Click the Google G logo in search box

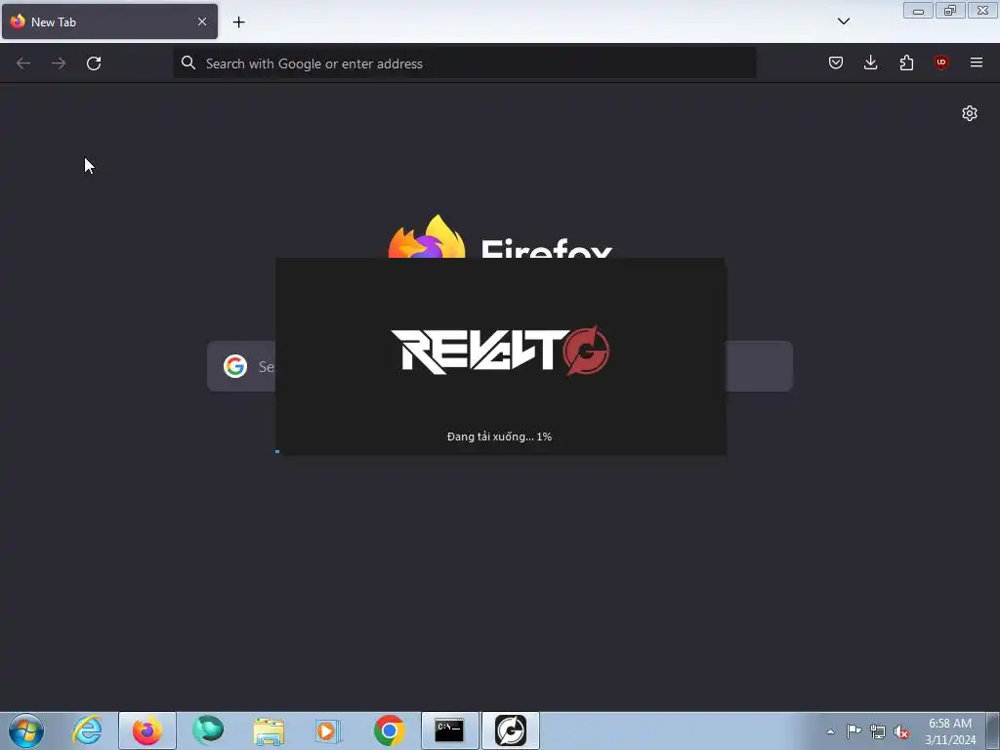pyautogui.click(x=235, y=366)
